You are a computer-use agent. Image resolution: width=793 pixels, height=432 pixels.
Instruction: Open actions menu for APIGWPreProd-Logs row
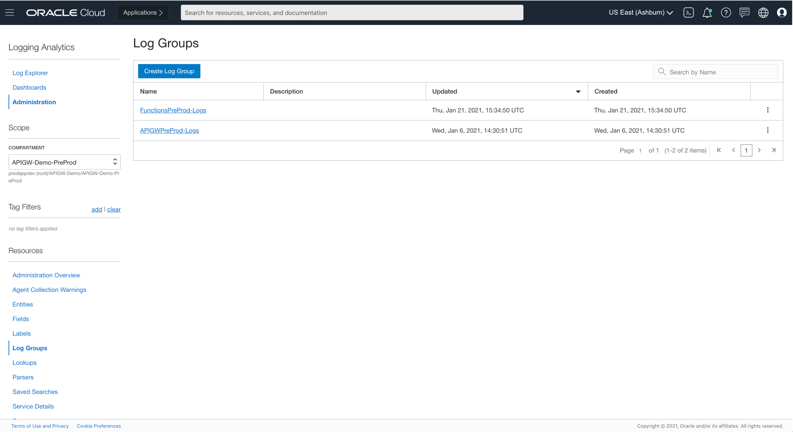(768, 130)
